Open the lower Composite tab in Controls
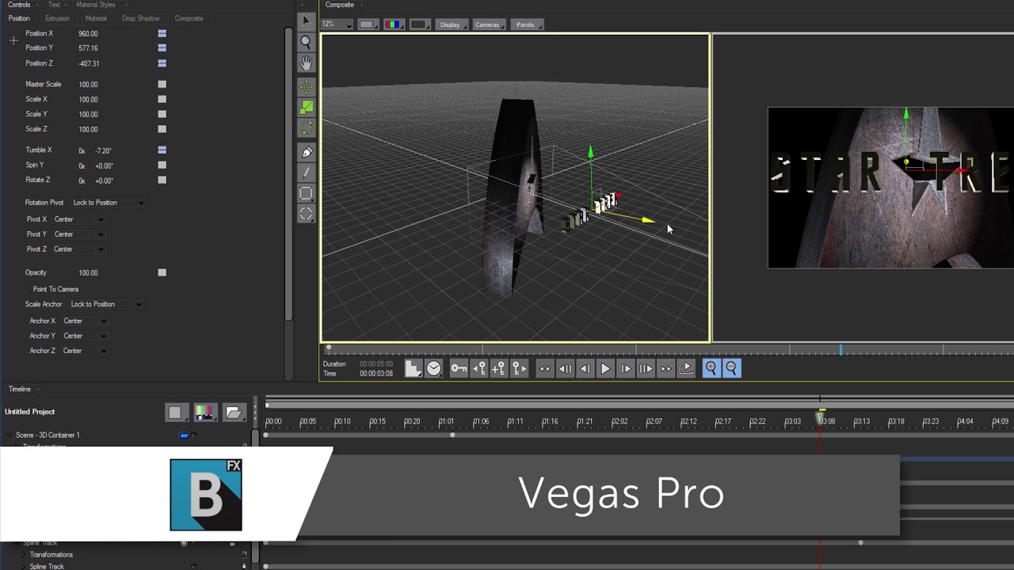Viewport: 1014px width, 570px height. point(189,18)
